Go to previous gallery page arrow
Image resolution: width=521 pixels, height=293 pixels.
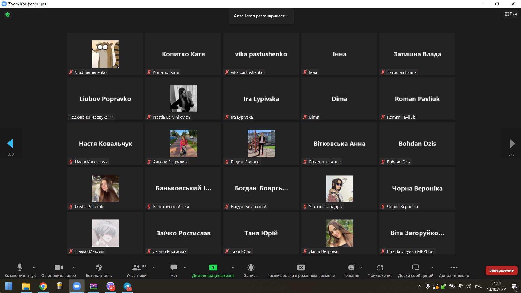tap(10, 144)
